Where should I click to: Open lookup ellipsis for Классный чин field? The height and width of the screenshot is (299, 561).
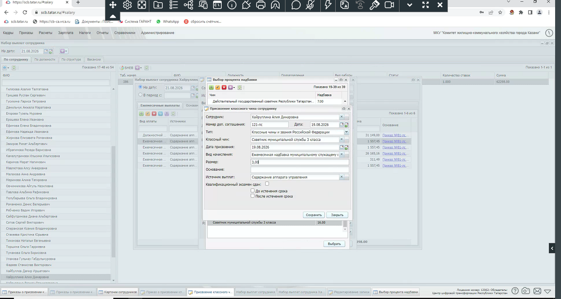(x=347, y=140)
